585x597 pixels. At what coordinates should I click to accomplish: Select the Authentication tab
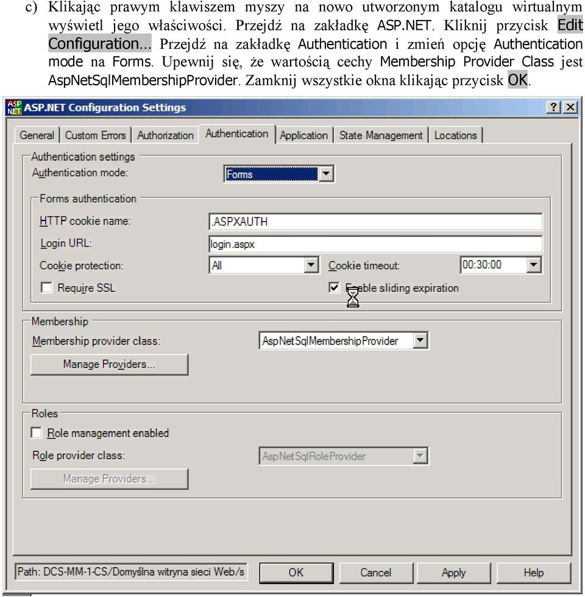click(236, 133)
